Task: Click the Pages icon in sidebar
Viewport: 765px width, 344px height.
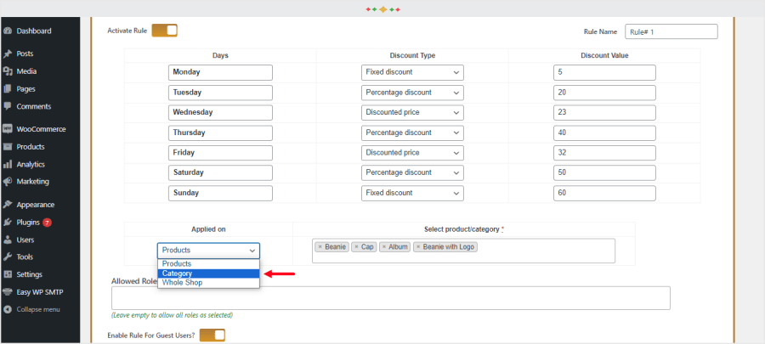Action: coord(8,89)
